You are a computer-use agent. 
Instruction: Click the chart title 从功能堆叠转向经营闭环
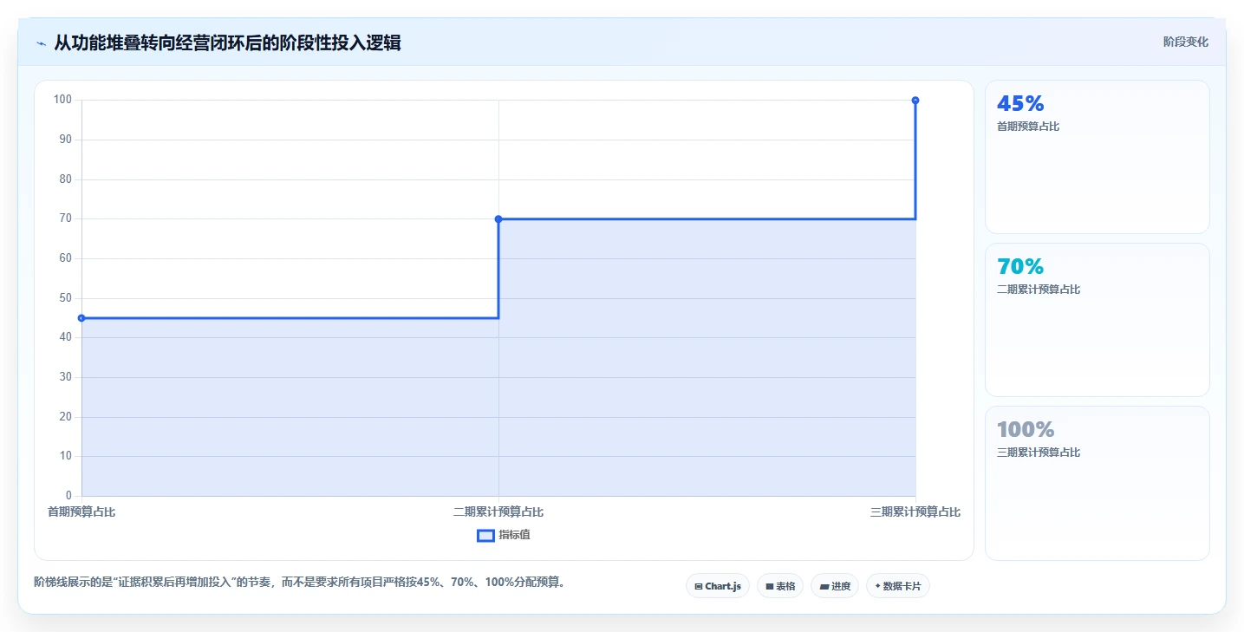227,42
